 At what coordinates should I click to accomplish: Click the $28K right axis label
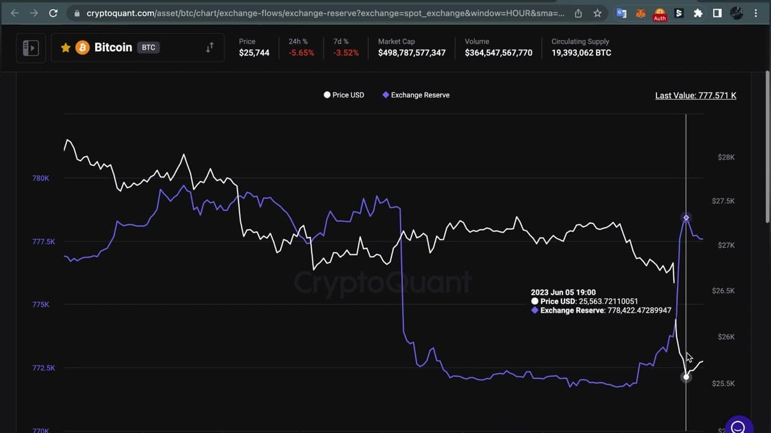tap(726, 158)
